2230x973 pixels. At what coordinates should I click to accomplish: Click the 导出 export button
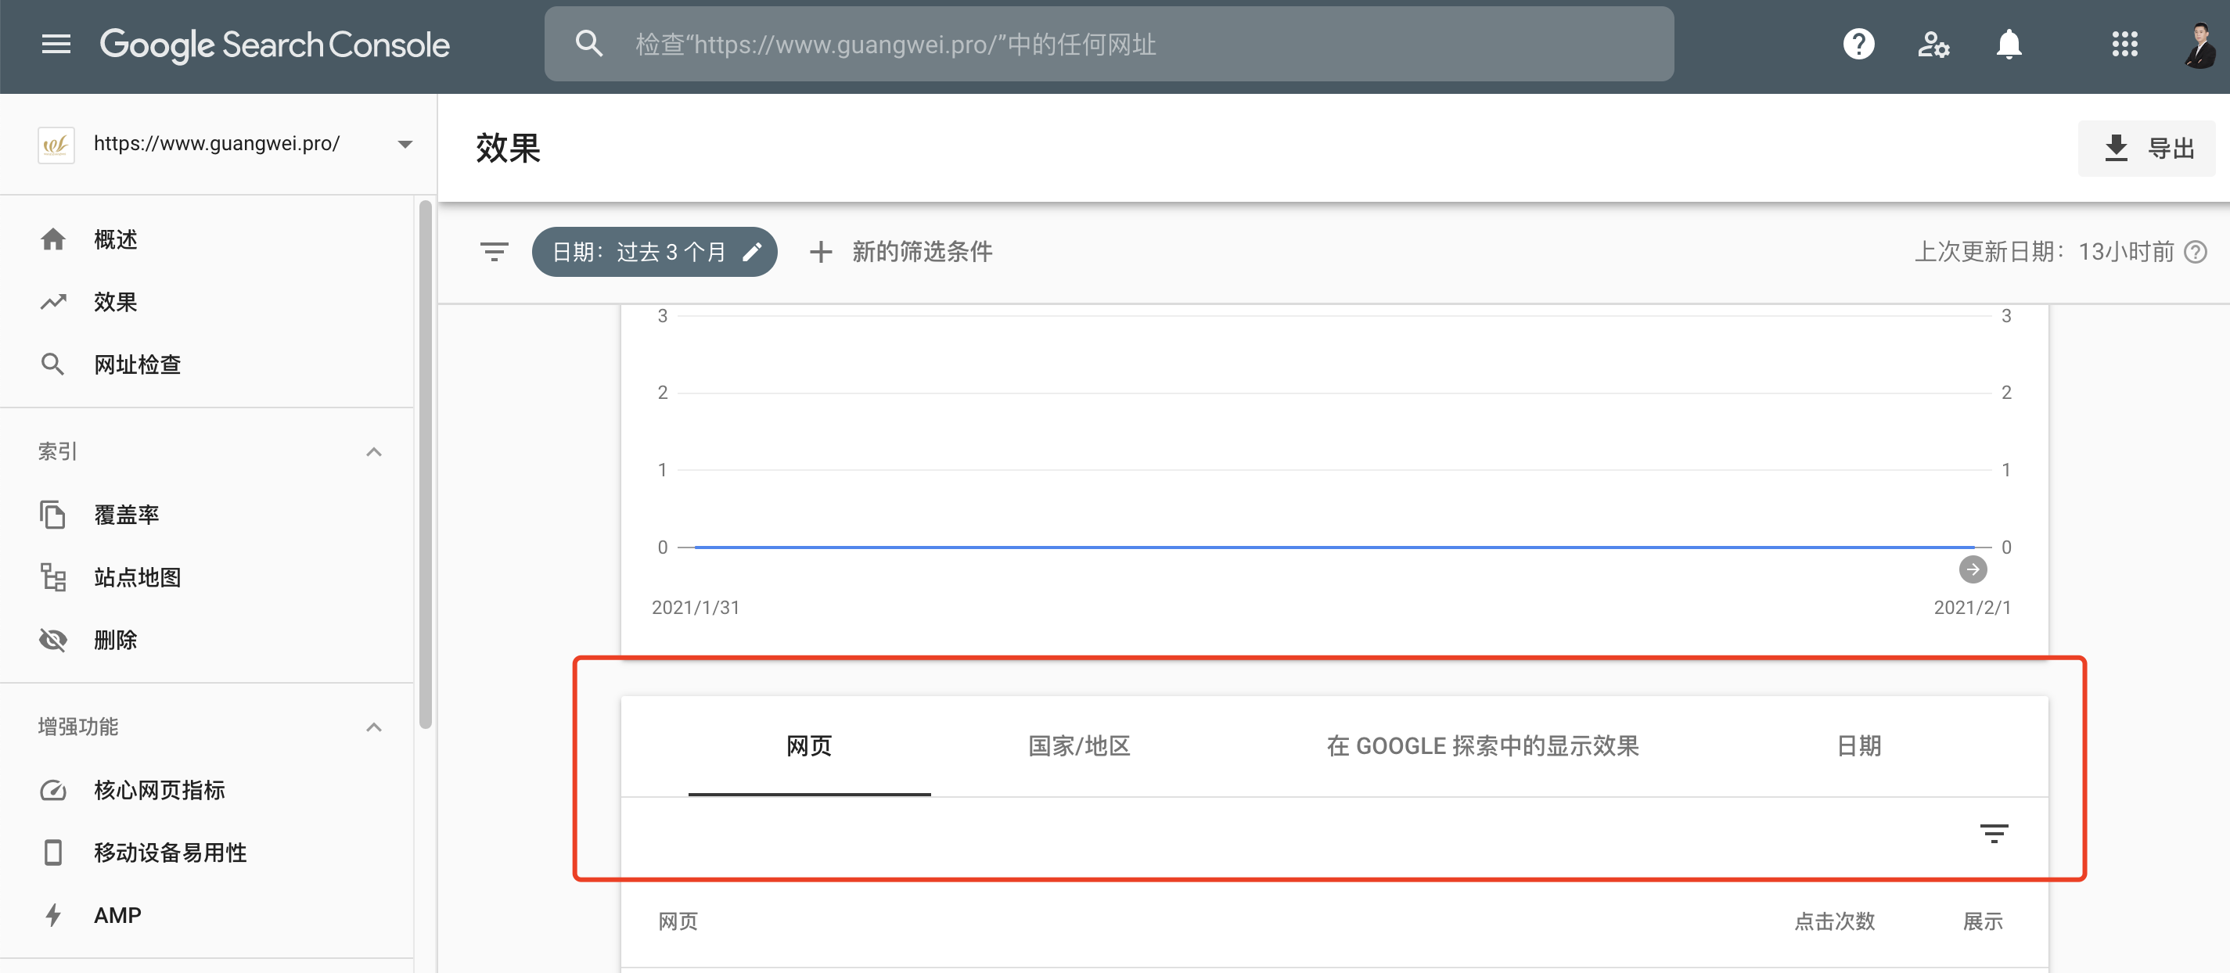2155,142
